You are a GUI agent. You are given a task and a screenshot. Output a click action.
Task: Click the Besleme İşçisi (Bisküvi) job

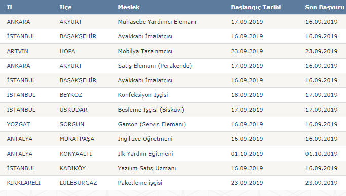[151, 110]
